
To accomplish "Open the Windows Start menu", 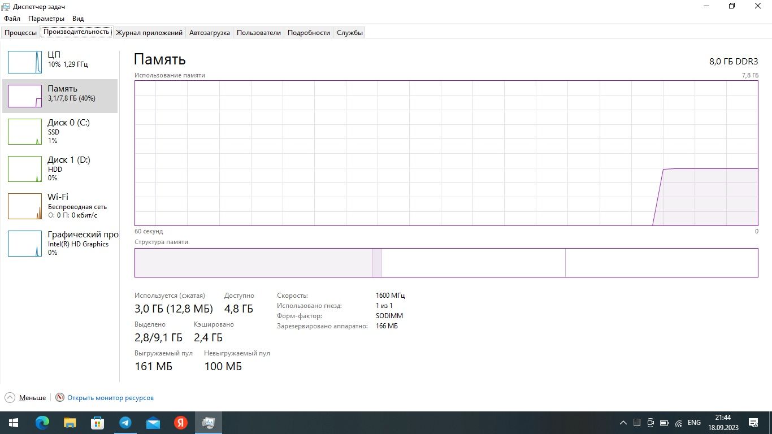I will [x=14, y=423].
